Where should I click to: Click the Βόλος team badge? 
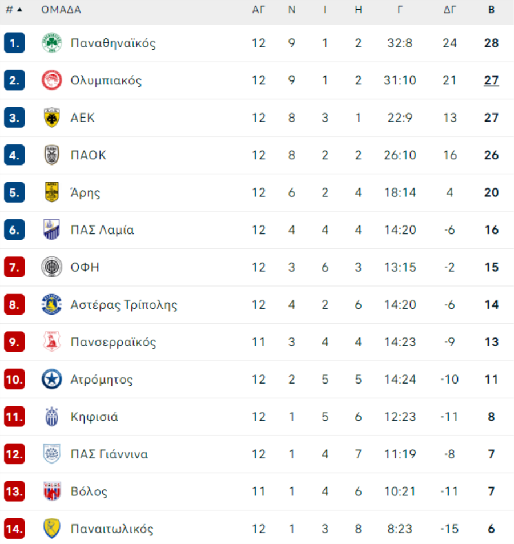(x=51, y=491)
